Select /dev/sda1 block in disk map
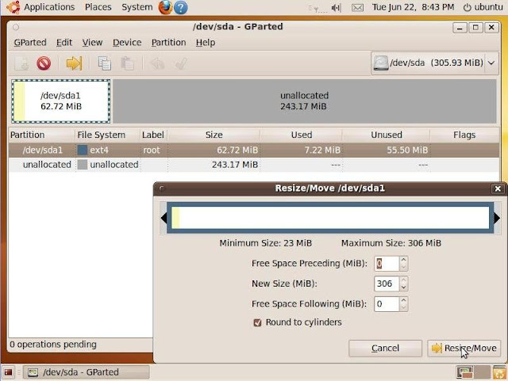Image resolution: width=508 pixels, height=381 pixels. pyautogui.click(x=61, y=101)
